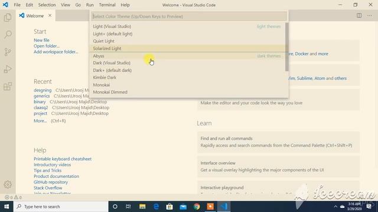Click the Cortana circle on taskbar
This screenshot has height=212, width=378.
point(115,207)
